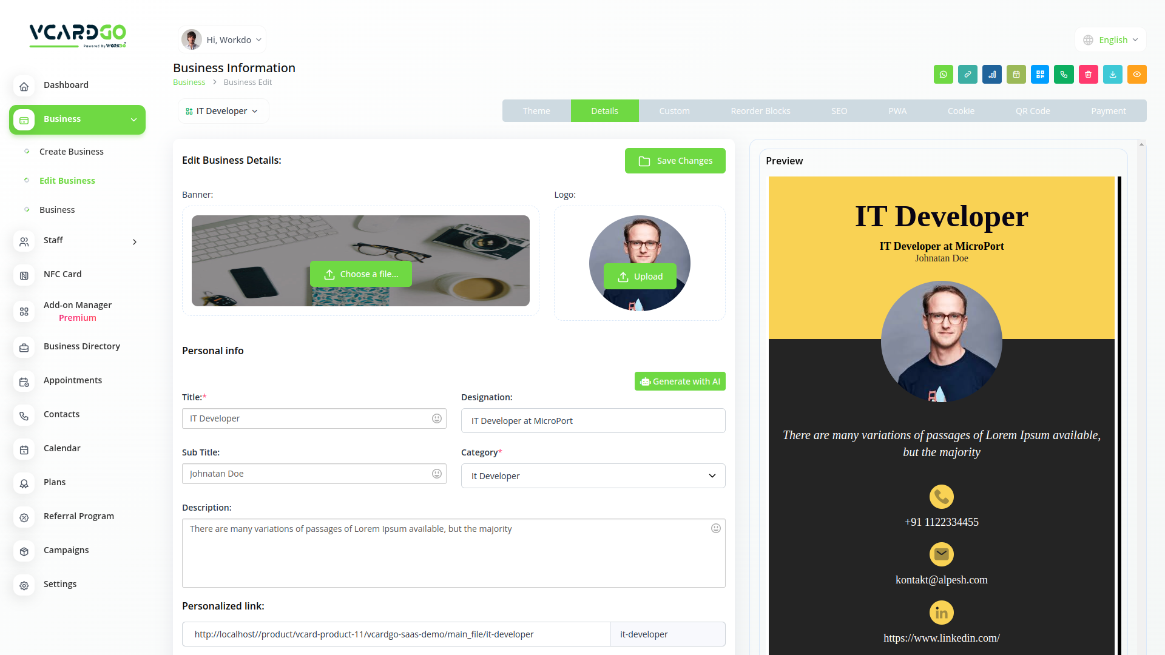Open the blue analytics chart icon
Image resolution: width=1165 pixels, height=655 pixels.
991,75
